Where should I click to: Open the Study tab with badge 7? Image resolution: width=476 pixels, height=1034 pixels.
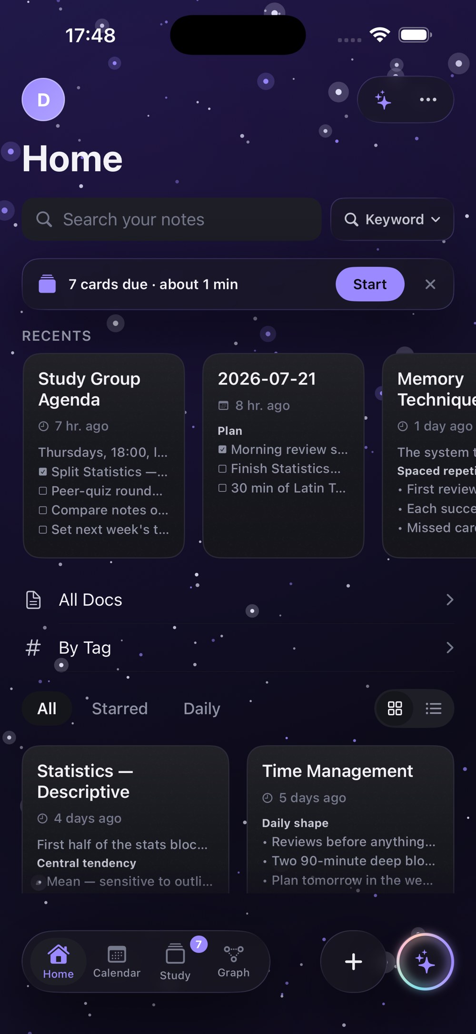(x=175, y=961)
